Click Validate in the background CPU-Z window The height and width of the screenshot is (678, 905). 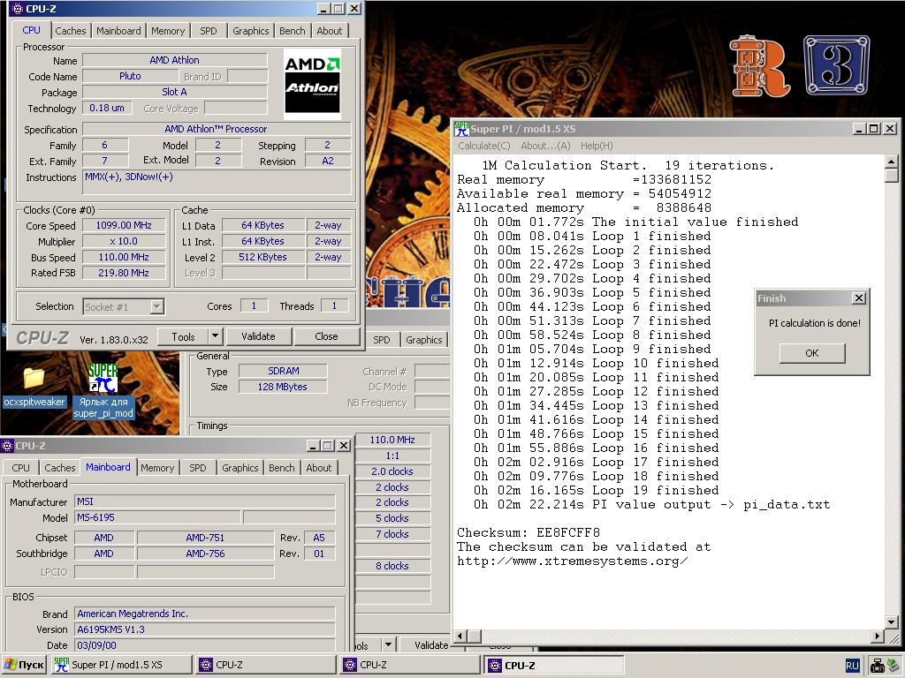(431, 645)
